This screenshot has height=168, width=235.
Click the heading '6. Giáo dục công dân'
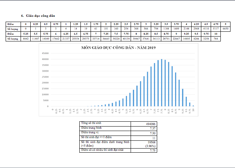(38, 16)
